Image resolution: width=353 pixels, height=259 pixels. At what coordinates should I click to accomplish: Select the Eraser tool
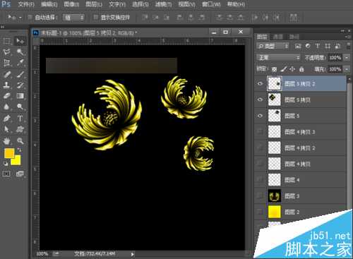pyautogui.click(x=7, y=96)
